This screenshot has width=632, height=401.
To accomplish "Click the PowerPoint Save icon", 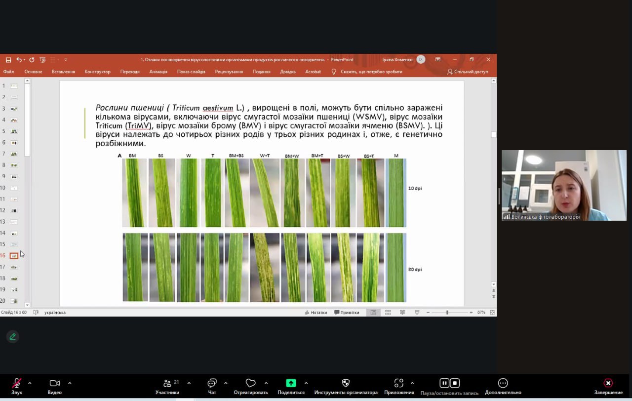I will (8, 60).
